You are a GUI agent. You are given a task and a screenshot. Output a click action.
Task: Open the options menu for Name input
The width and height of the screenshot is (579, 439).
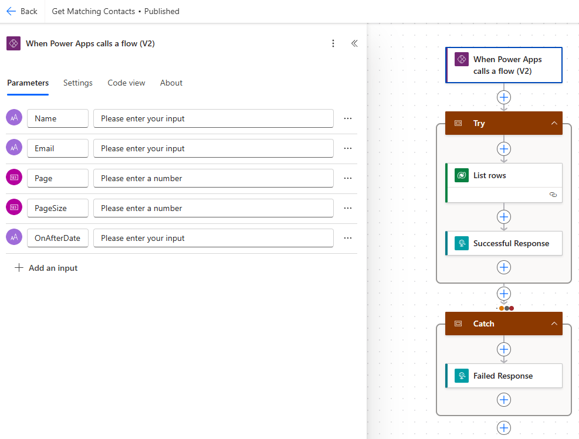[x=348, y=118]
